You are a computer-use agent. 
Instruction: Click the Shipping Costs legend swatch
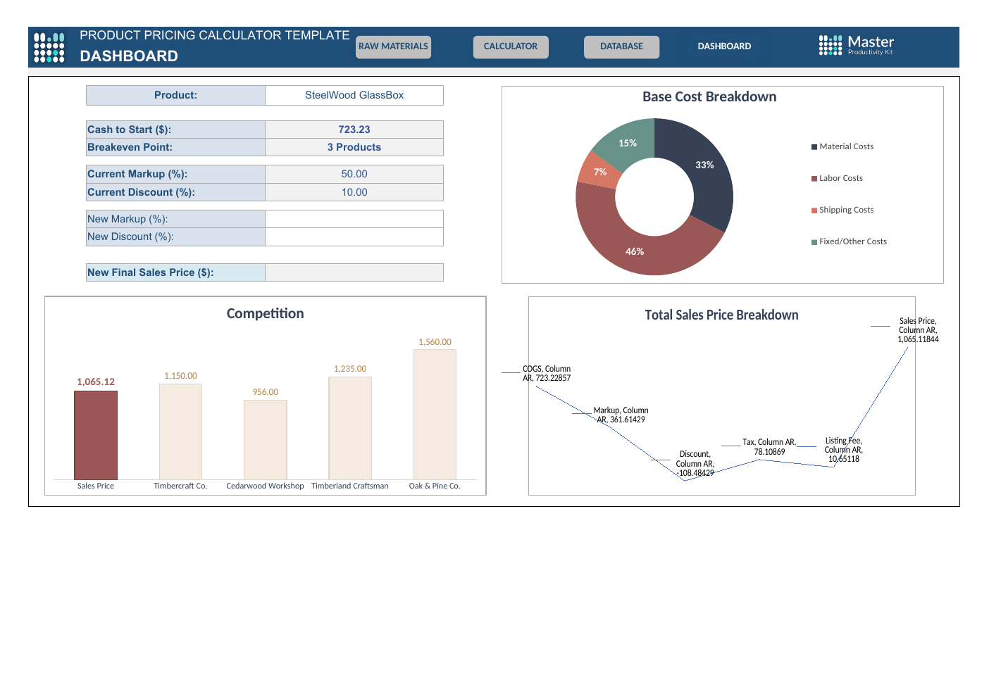(x=814, y=210)
